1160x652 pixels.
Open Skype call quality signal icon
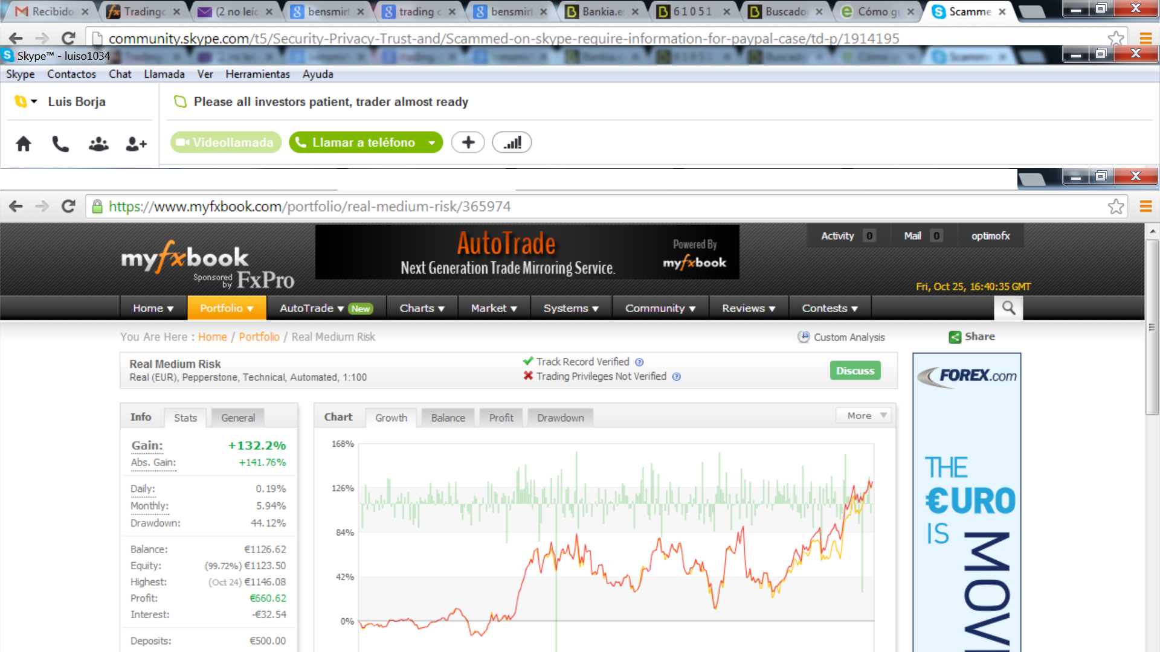512,142
